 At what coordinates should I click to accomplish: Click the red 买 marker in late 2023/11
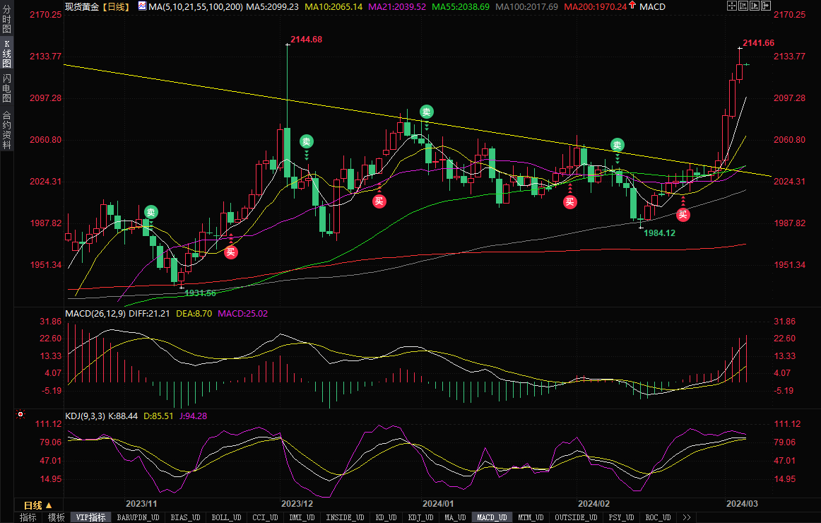tap(231, 252)
